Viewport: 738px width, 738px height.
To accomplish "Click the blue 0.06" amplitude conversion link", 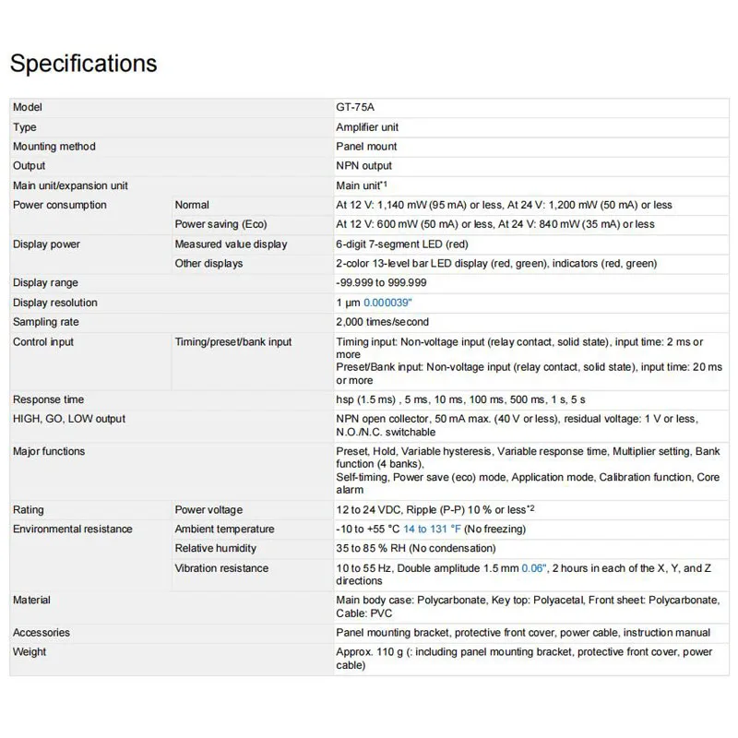I will pos(535,568).
